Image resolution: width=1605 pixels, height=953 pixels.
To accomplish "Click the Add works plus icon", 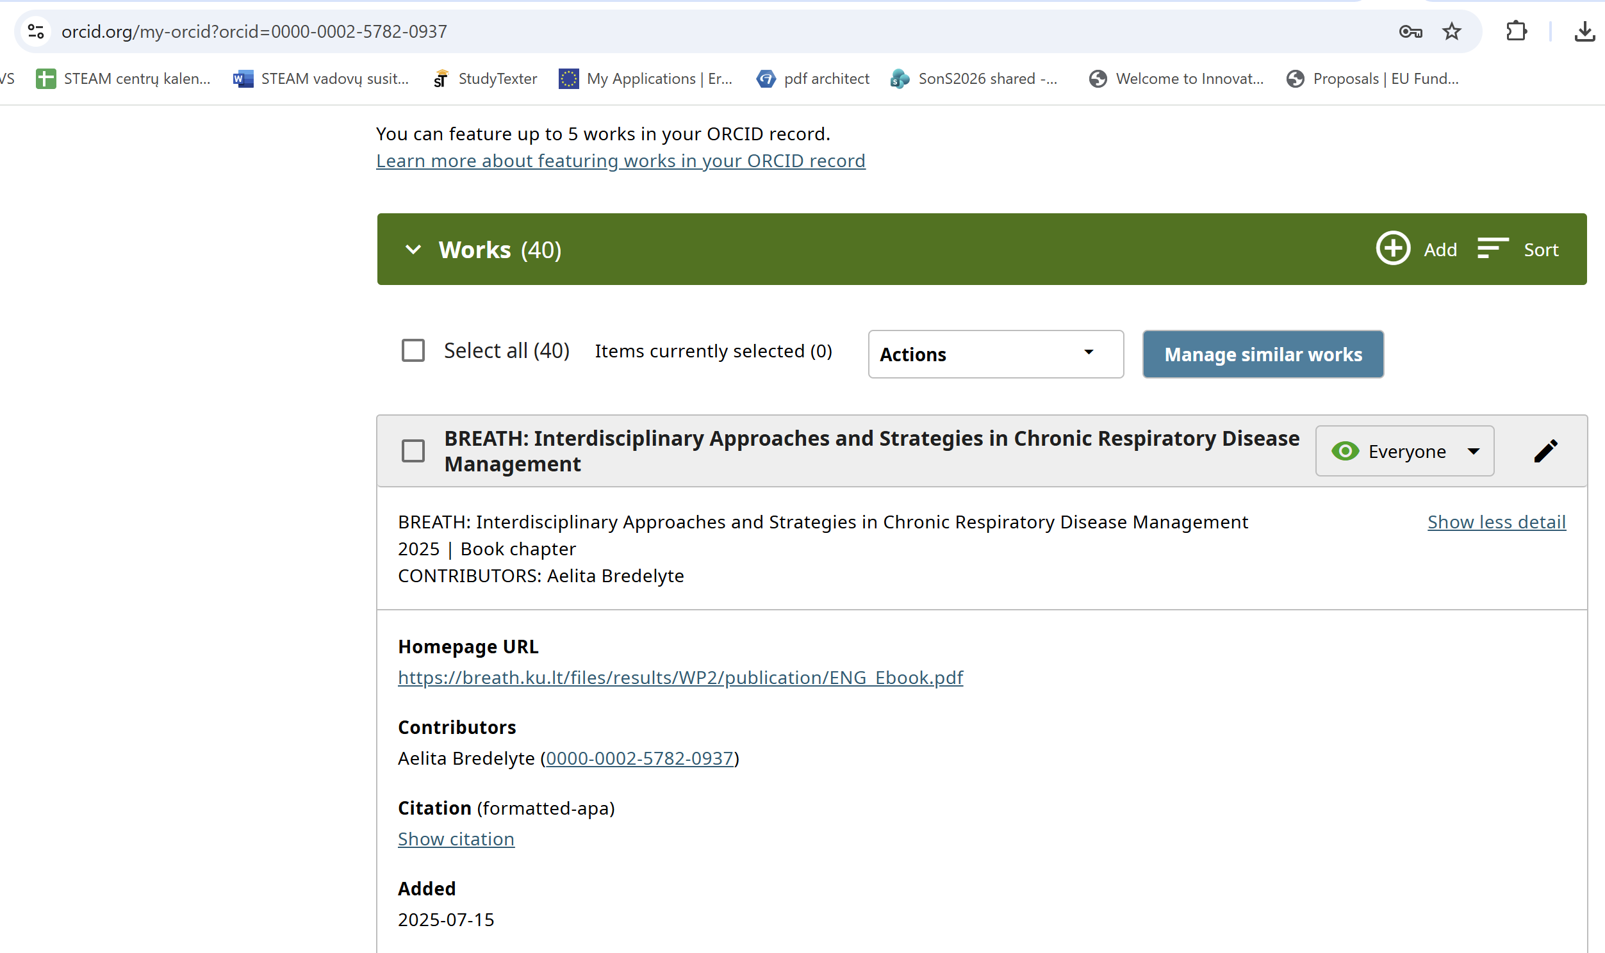I will pos(1392,248).
